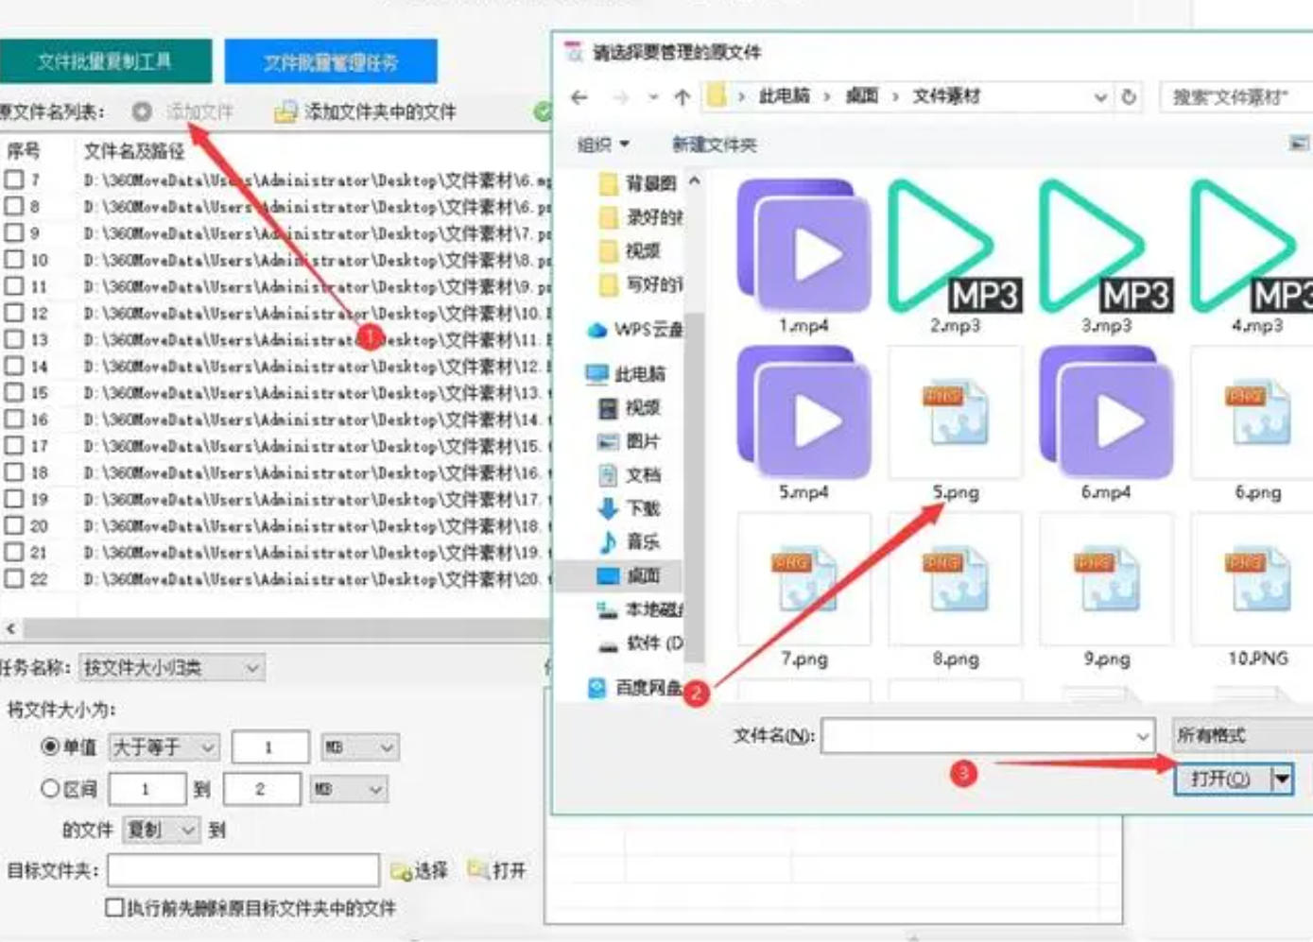Screen dimensions: 1313x942
Task: Expand the address bar history dropdown
Action: 1100,96
